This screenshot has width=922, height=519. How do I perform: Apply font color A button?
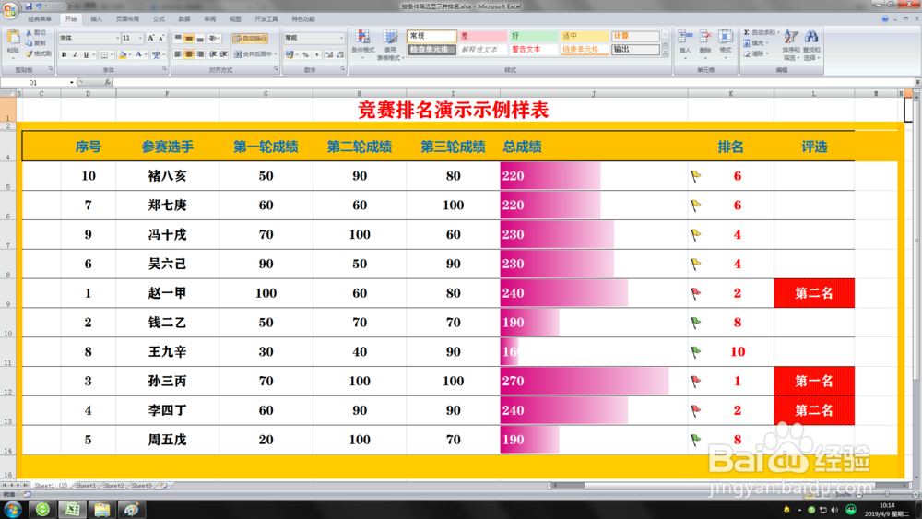click(139, 54)
